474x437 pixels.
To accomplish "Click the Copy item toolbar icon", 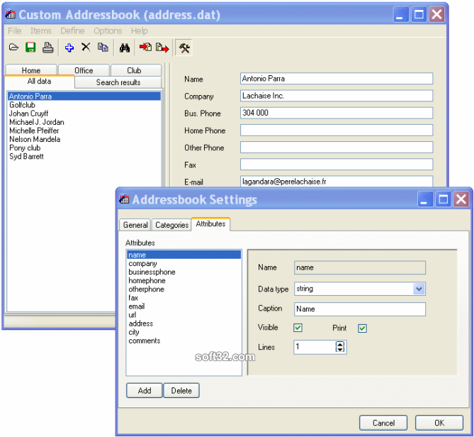I will coord(103,48).
